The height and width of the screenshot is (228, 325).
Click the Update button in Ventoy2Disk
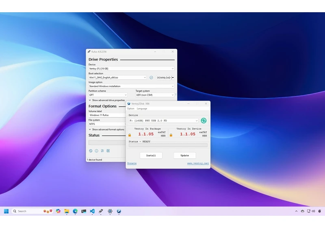[x=185, y=156]
